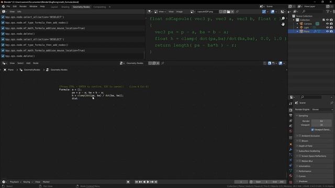Adjust the Render samples field value 64
Viewport: 335px width, 188px height.
(322, 121)
